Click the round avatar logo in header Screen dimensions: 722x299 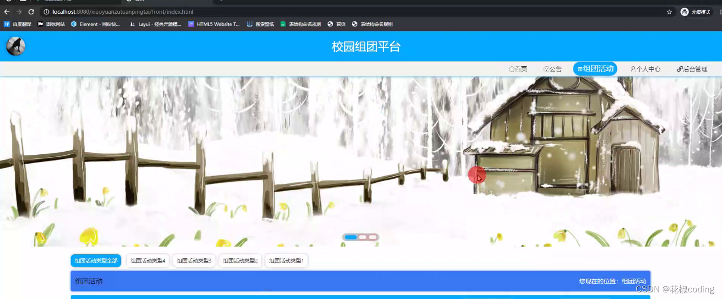(16, 46)
